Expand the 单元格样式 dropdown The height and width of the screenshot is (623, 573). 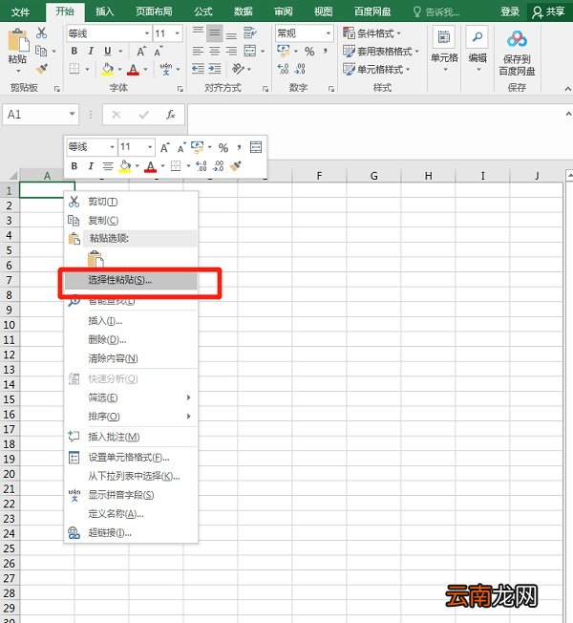[x=408, y=69]
